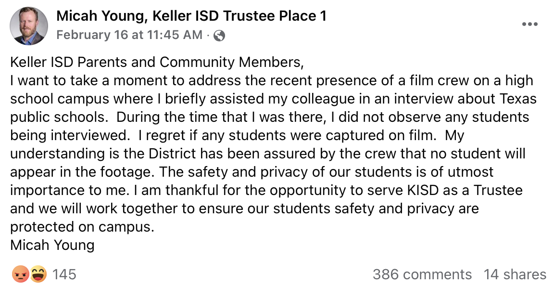
Task: Show who reacted via the 145 count
Action: click(x=64, y=274)
